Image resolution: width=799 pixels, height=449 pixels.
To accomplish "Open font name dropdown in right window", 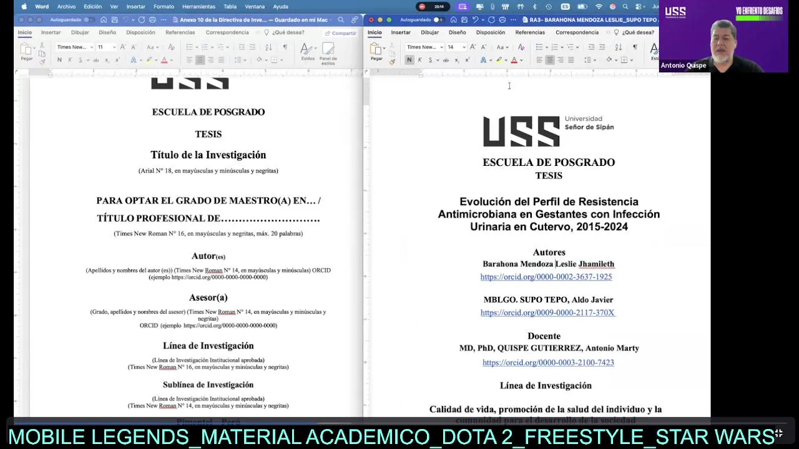I will (x=441, y=47).
